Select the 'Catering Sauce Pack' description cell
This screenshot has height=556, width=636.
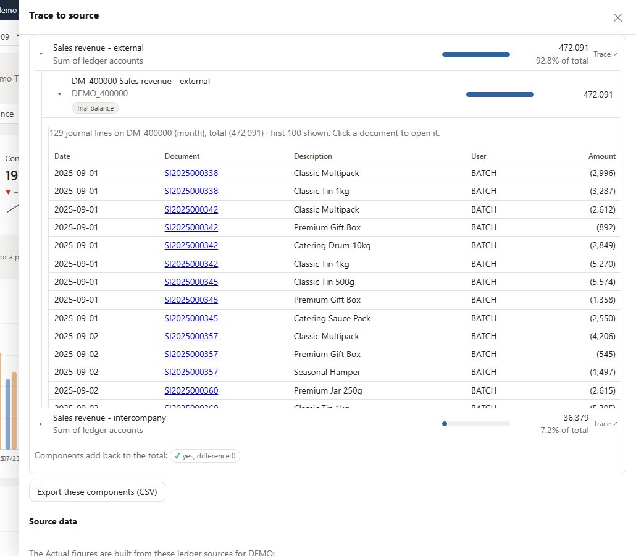(332, 319)
